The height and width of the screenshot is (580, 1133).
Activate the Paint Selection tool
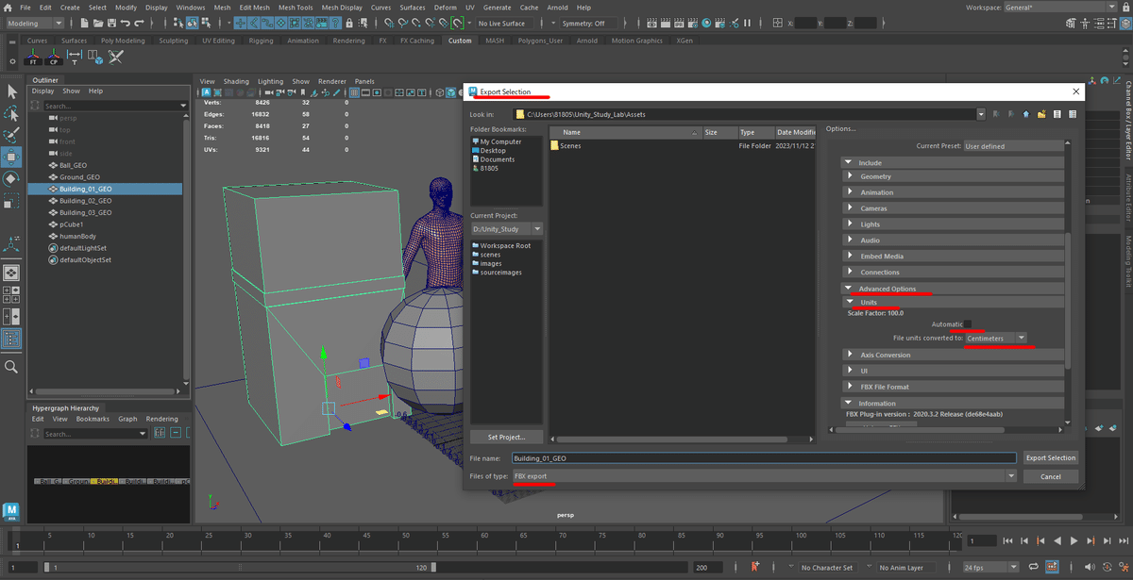[11, 135]
